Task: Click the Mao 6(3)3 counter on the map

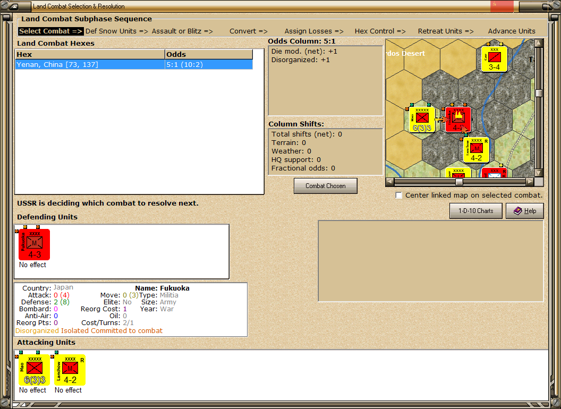Action: (422, 120)
